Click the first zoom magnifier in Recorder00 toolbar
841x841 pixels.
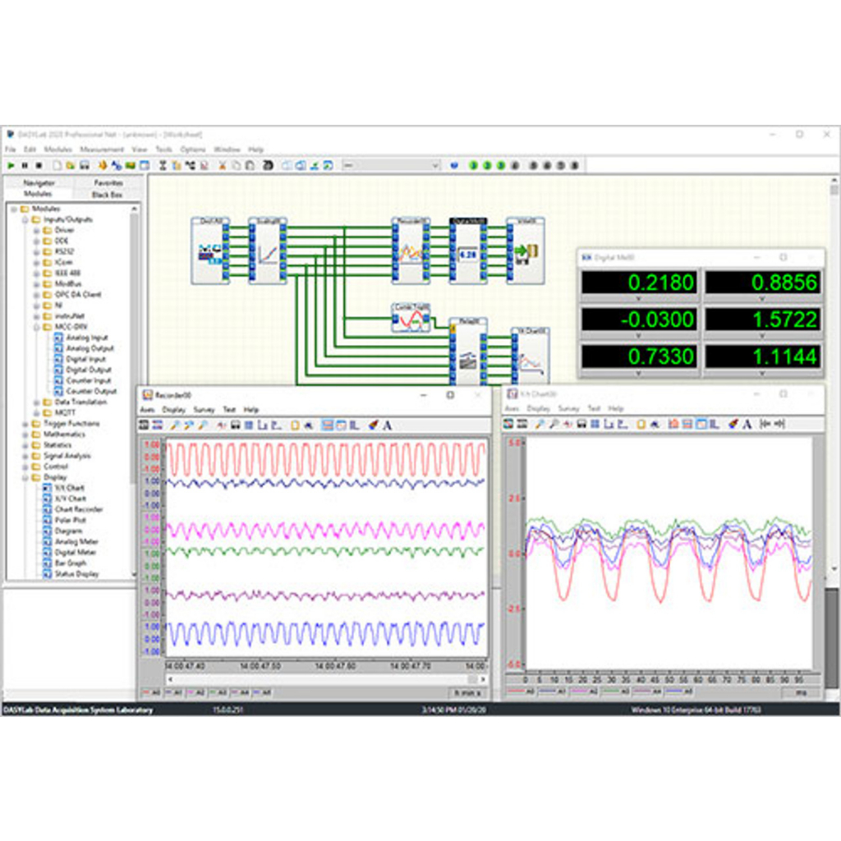175,425
